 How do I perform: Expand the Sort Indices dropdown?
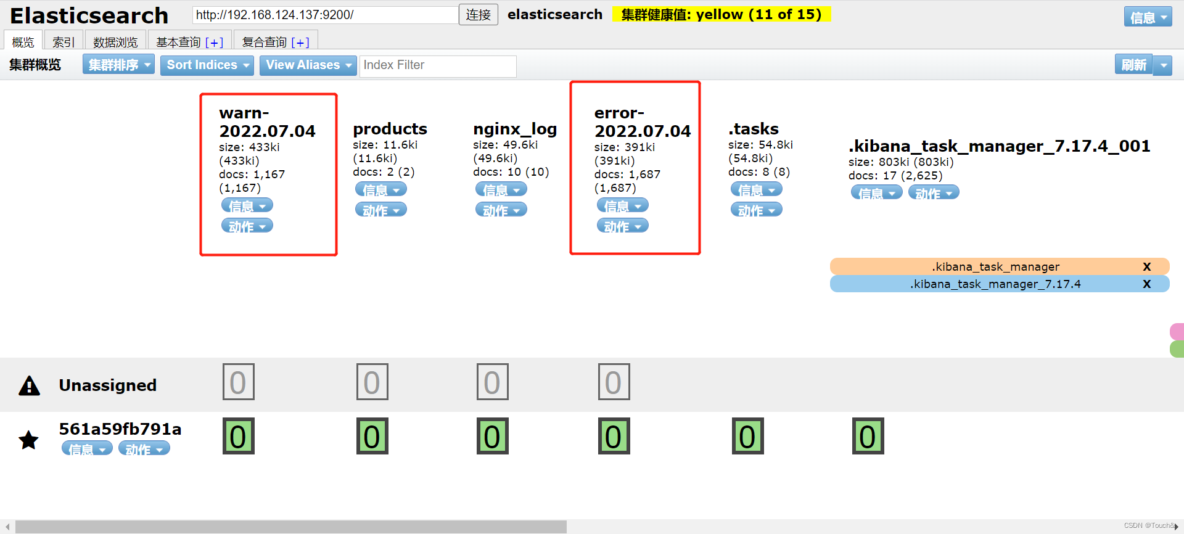207,65
